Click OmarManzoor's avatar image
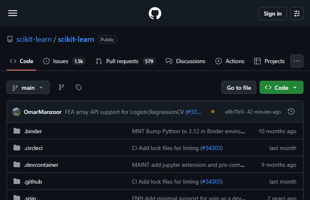The image size is (310, 200). pos(16,112)
